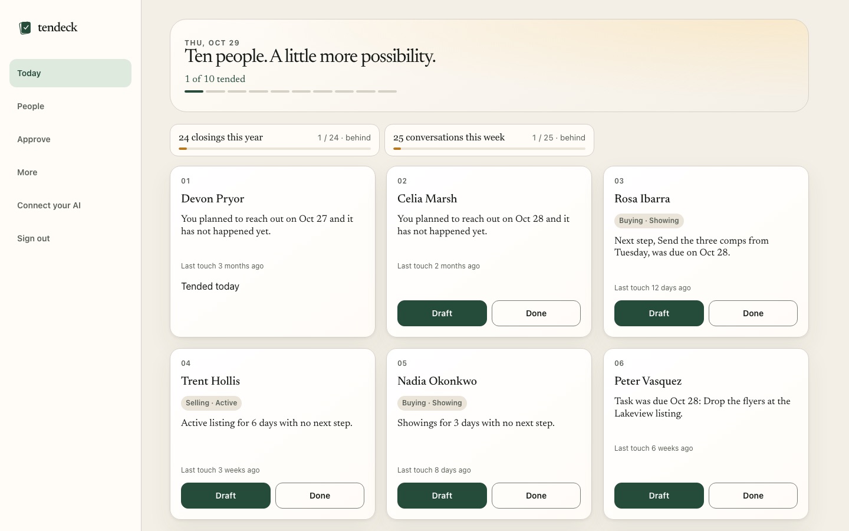
Task: Mark Rosa Ibarra as Done
Action: pyautogui.click(x=753, y=313)
